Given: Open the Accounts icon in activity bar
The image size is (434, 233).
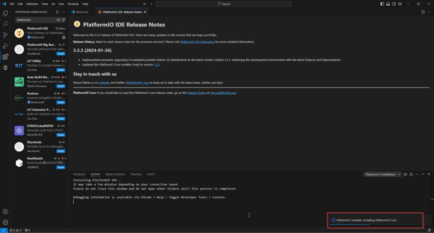Looking at the screenshot, I should (x=5, y=211).
